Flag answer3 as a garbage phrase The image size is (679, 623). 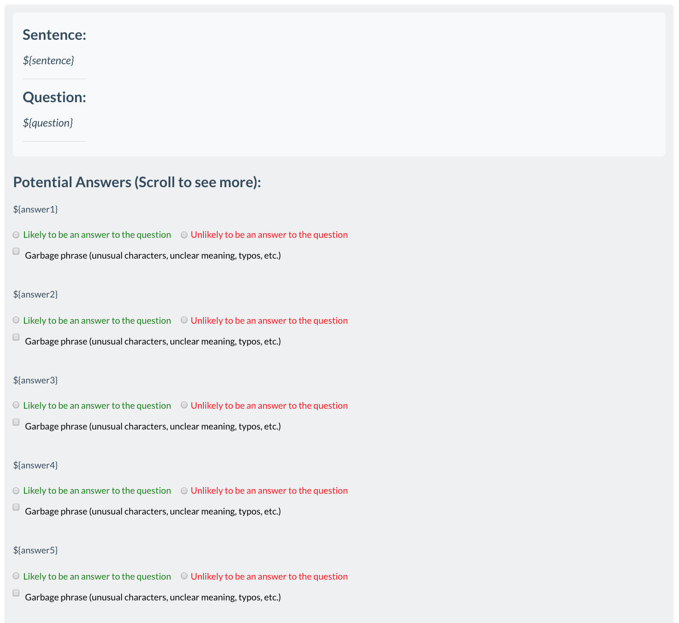tap(16, 422)
